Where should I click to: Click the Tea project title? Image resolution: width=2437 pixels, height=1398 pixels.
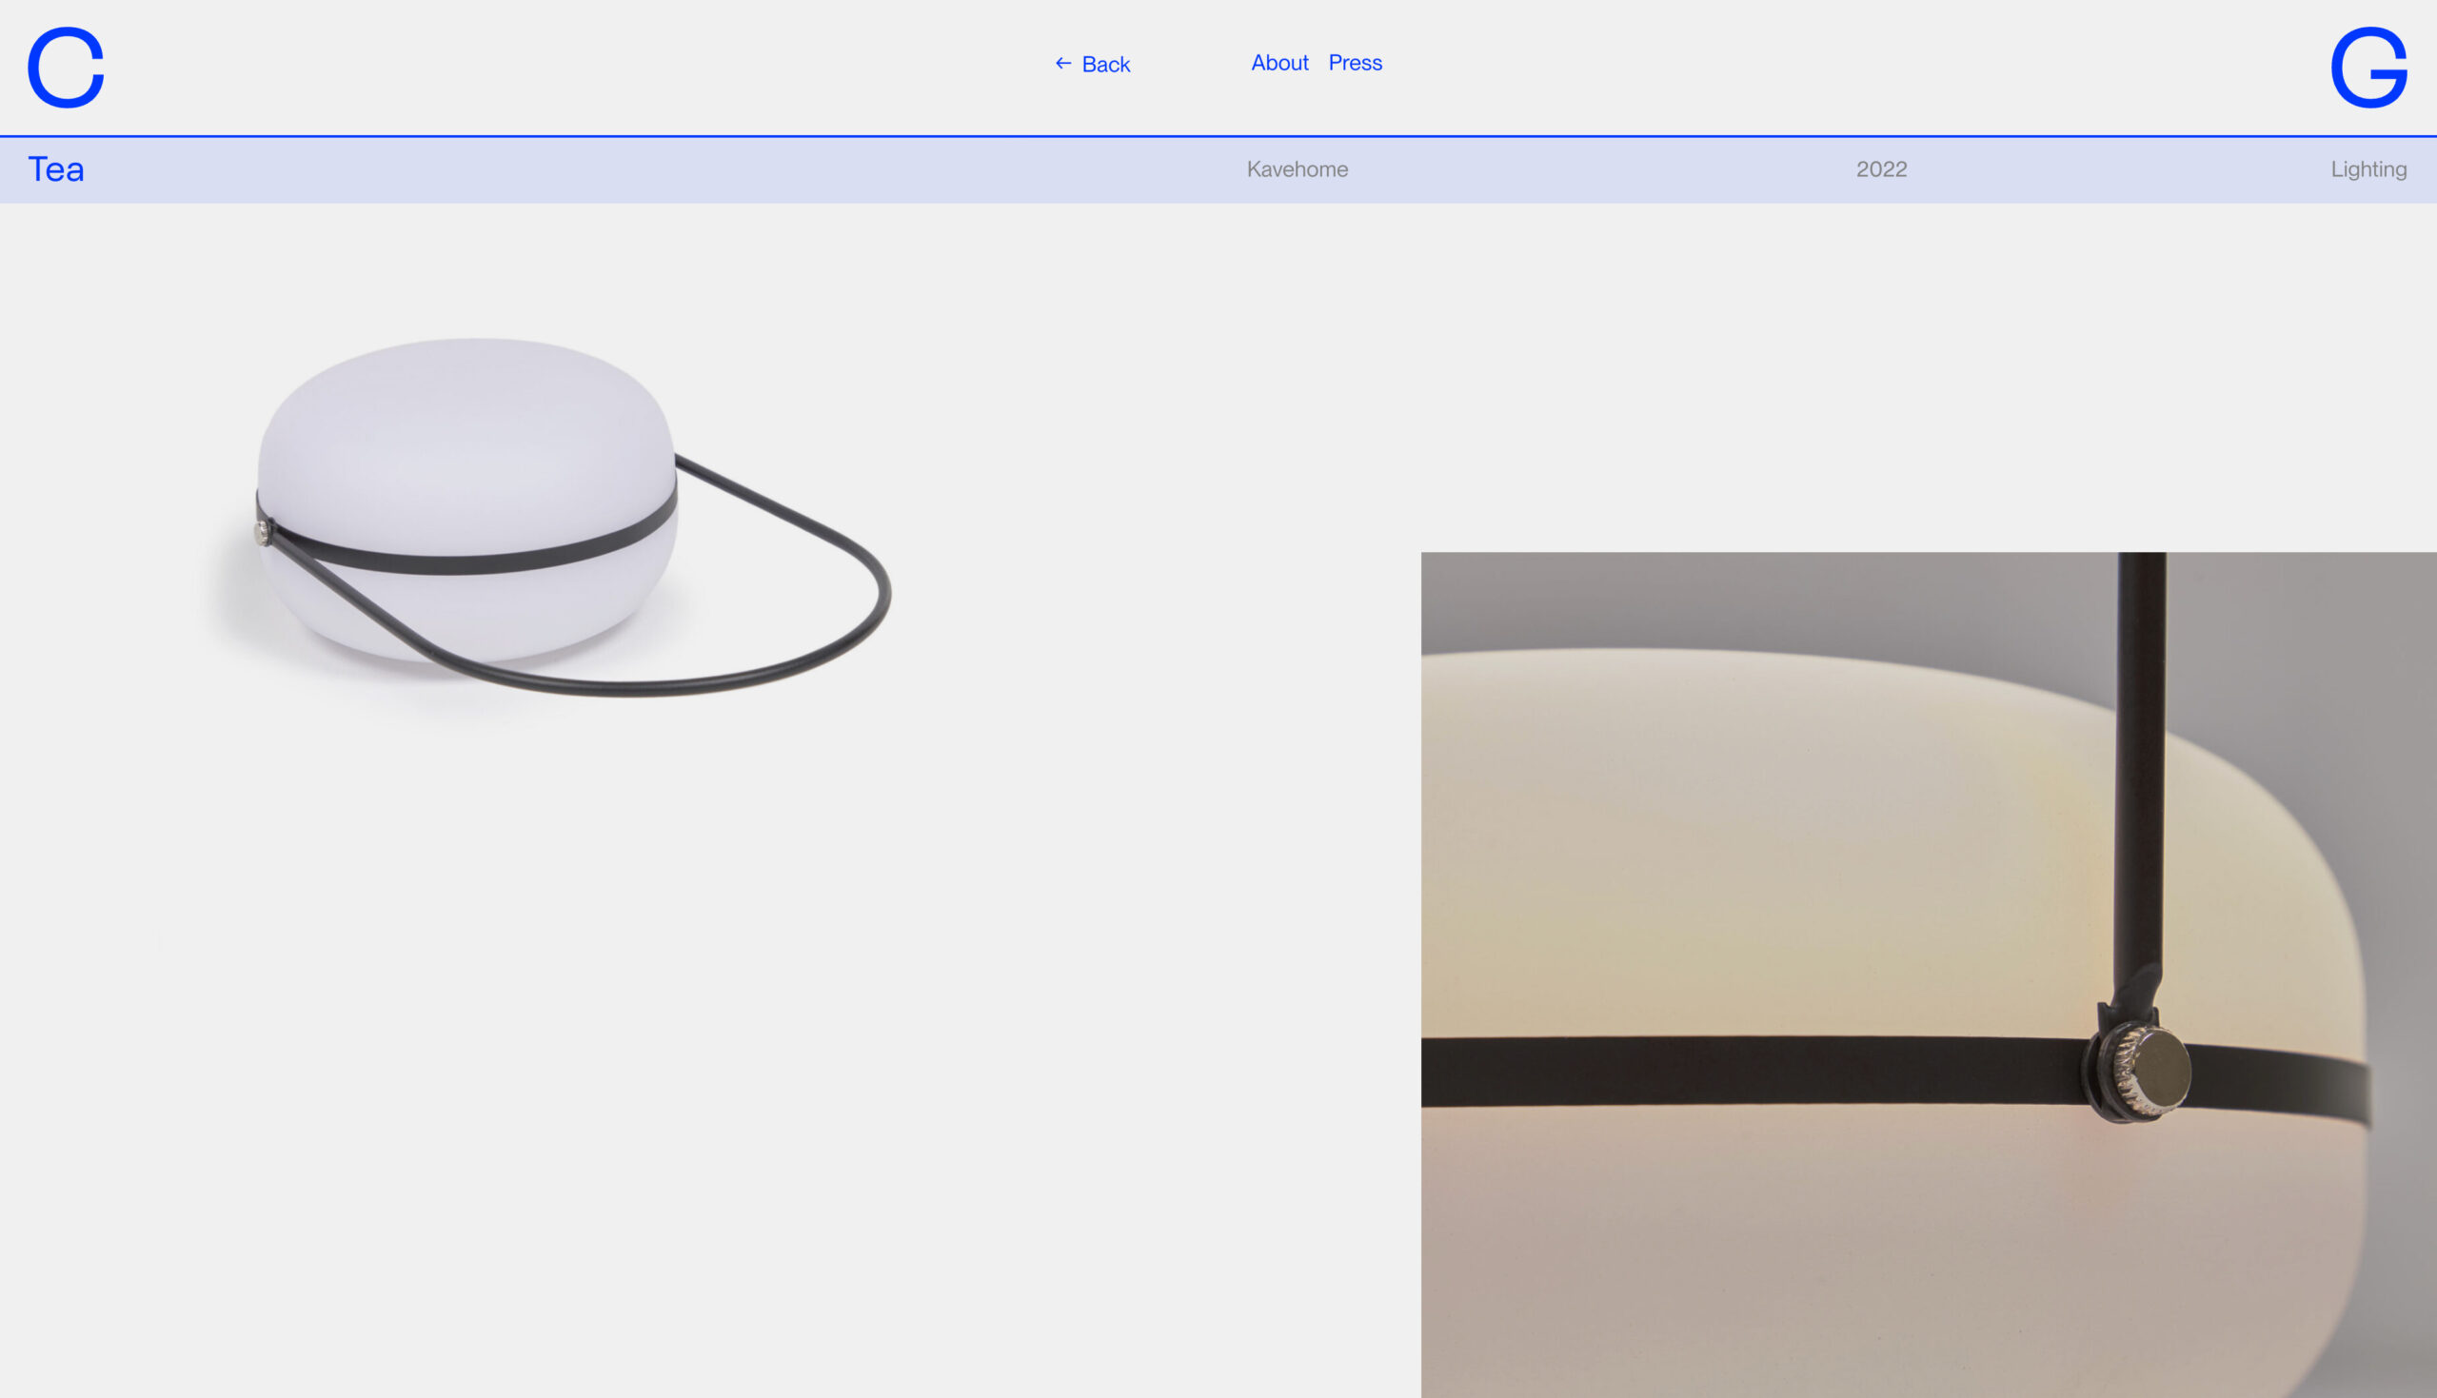56,170
